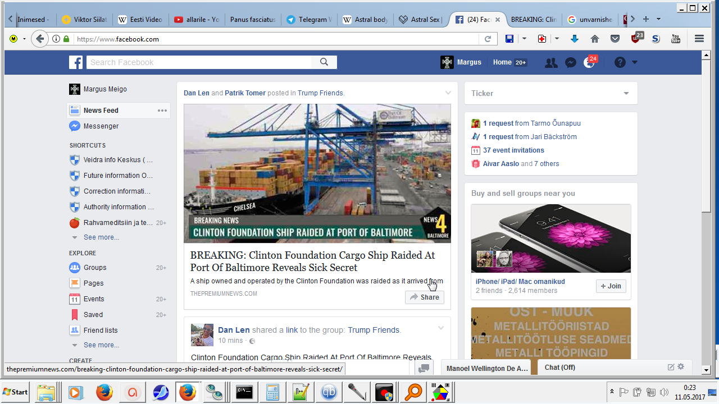The height and width of the screenshot is (404, 719).
Task: Open the BREAKING Clinton Foundation article headline
Action: tap(313, 261)
